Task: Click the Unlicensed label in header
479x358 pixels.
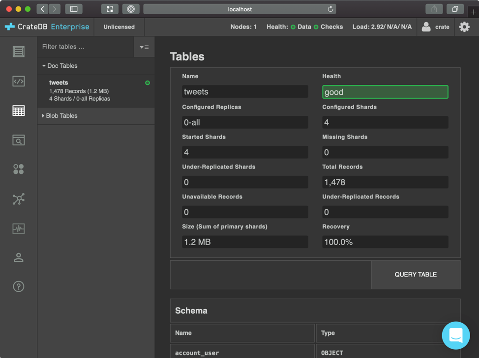Action: pos(119,27)
